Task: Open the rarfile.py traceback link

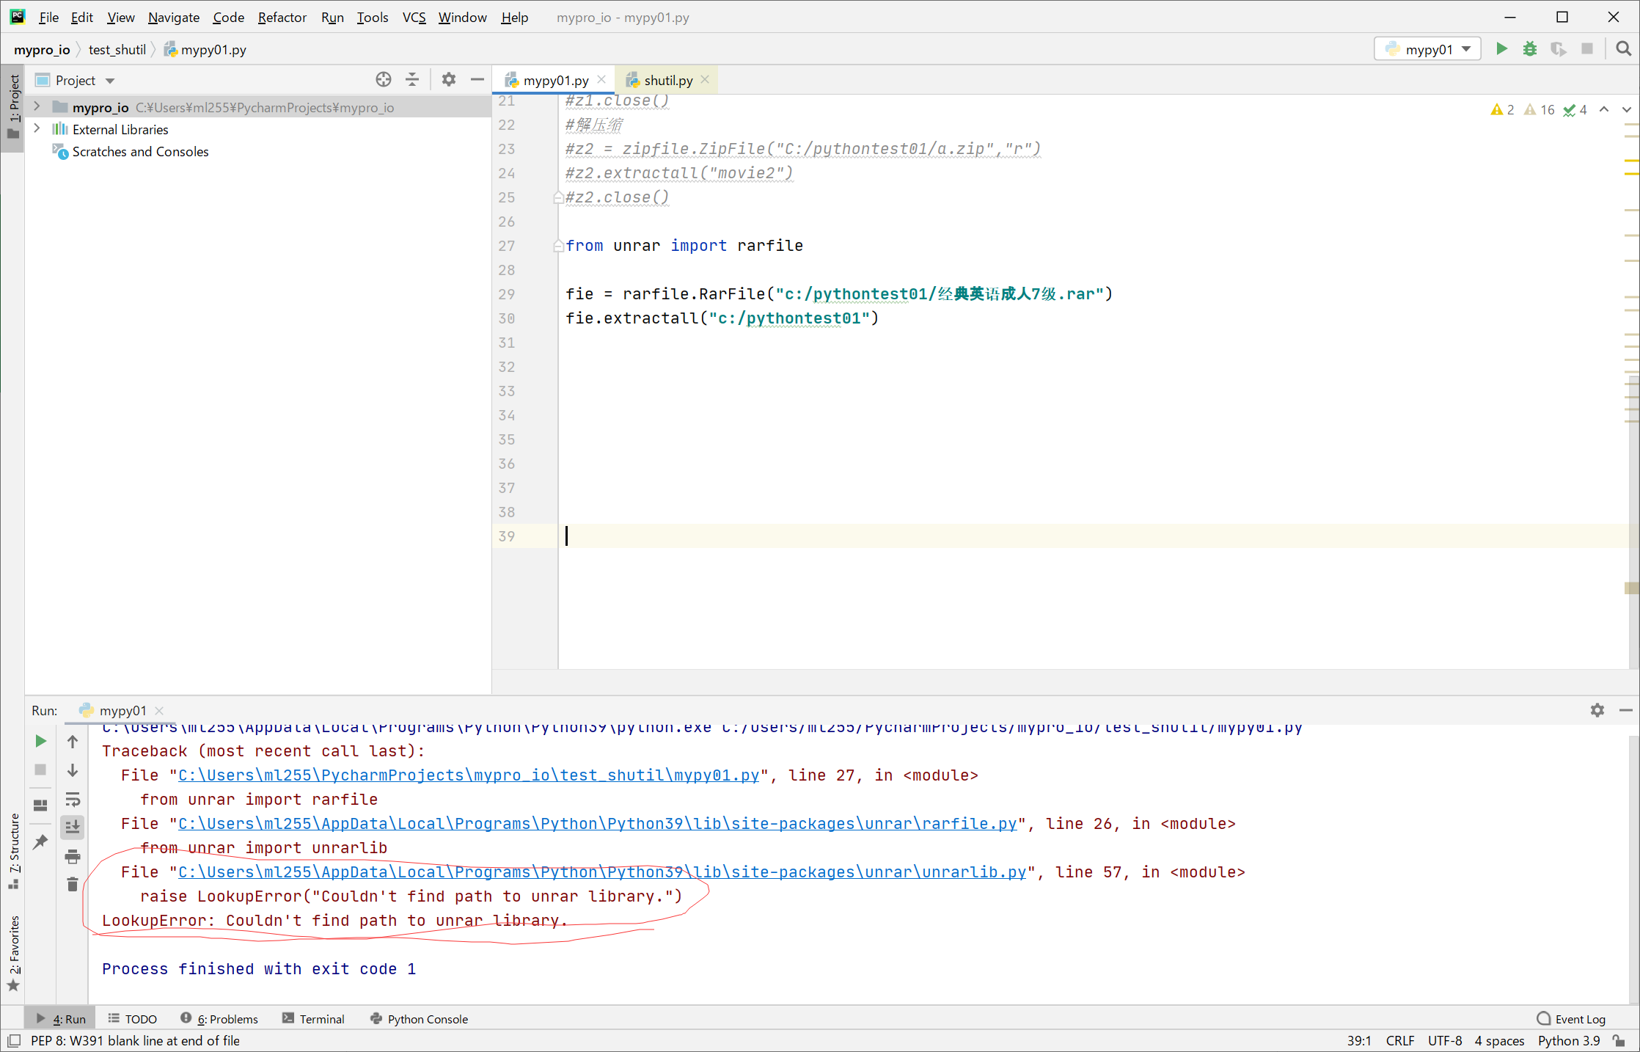Action: click(598, 823)
